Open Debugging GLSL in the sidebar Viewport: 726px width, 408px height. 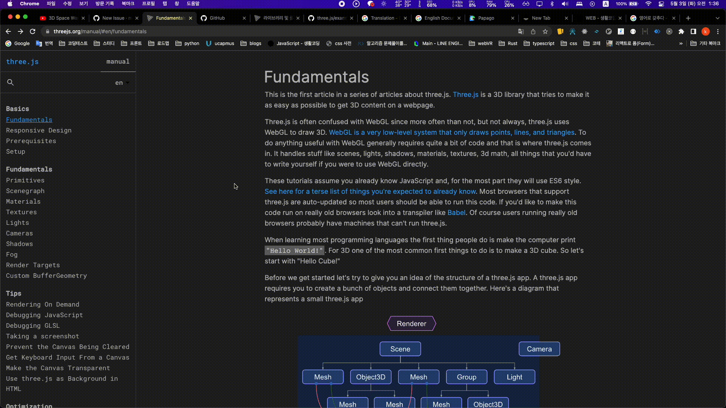[x=33, y=325]
